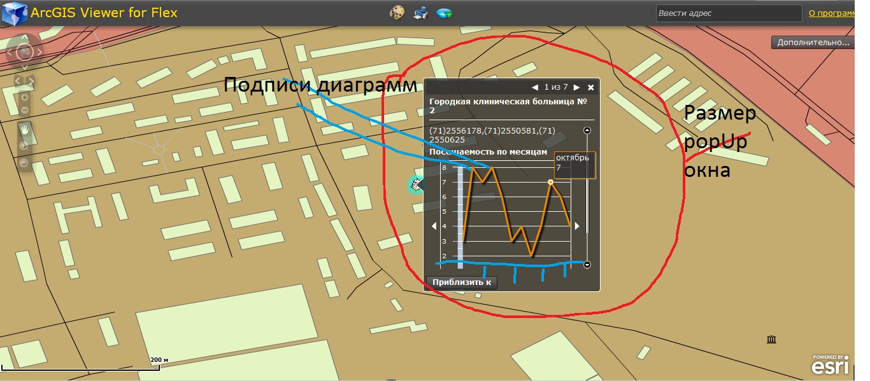This screenshot has width=870, height=381.
Task: Select the zoom-out magnifier tool
Action: coord(24,163)
